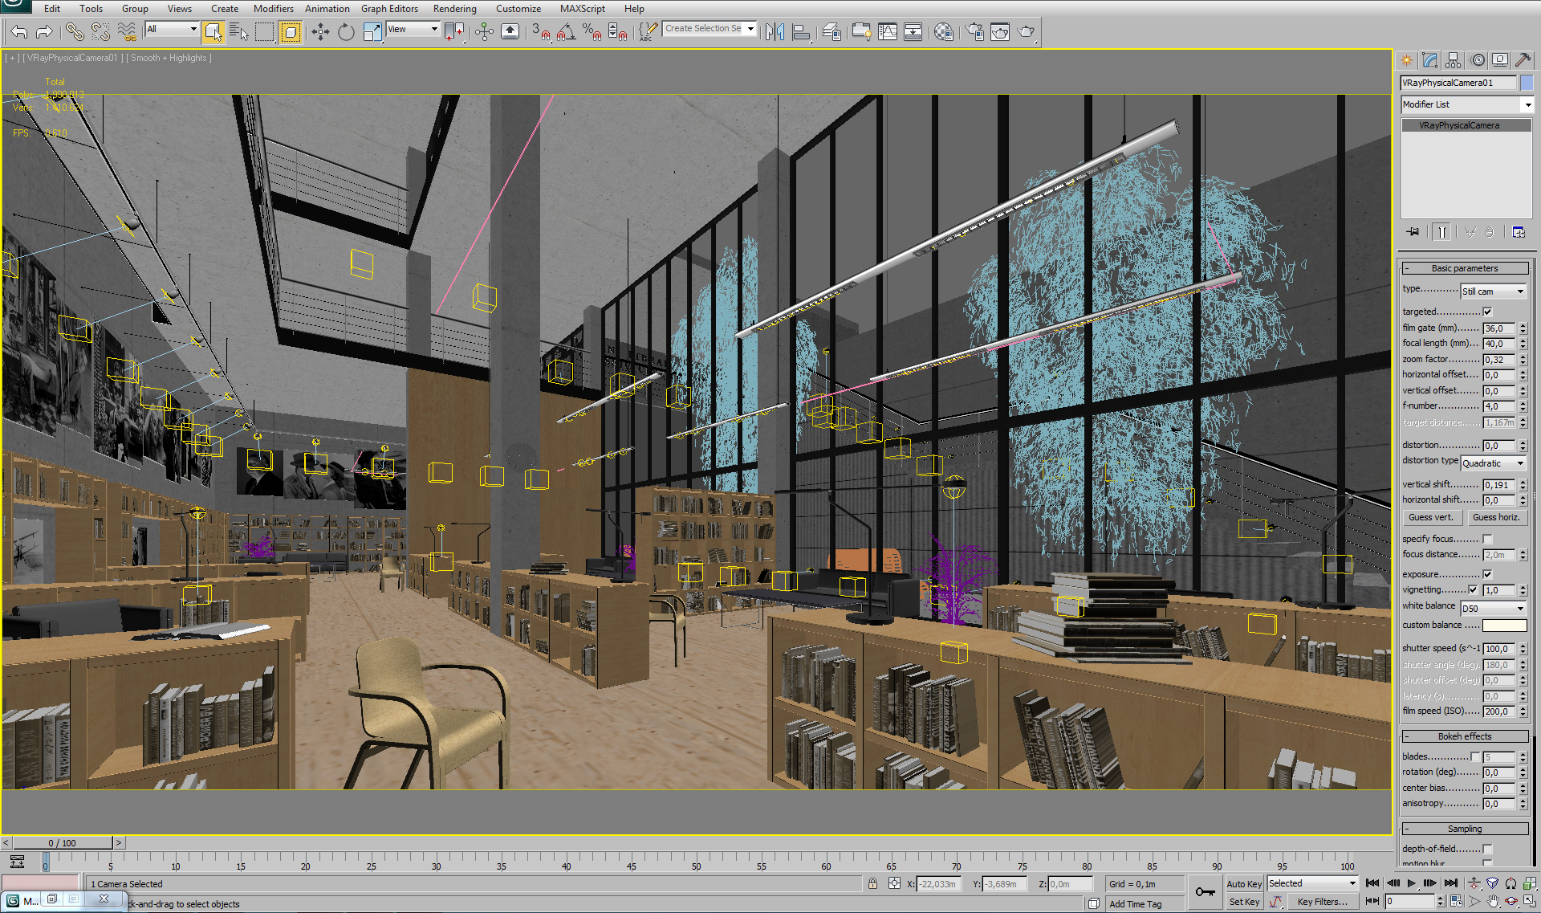Activate the Angle Snap toggle icon

tap(566, 32)
